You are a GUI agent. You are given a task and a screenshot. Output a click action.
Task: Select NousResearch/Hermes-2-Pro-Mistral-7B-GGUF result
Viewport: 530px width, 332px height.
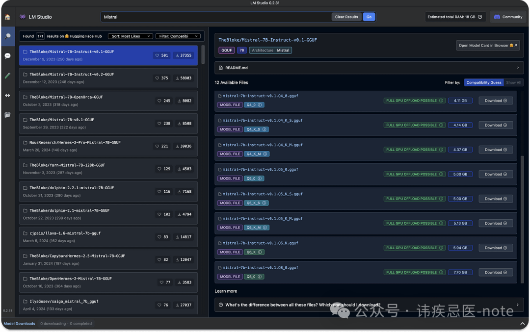[108, 146]
